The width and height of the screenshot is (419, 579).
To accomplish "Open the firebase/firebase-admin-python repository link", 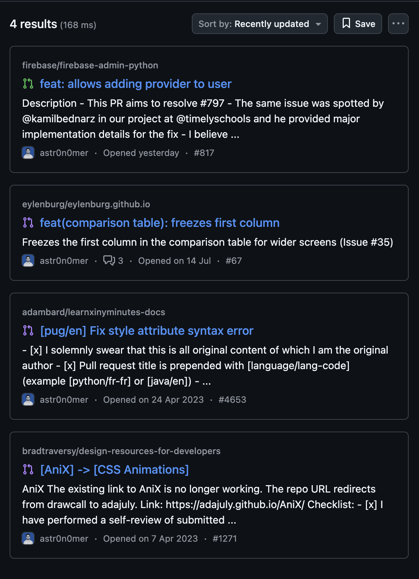I will pyautogui.click(x=90, y=65).
